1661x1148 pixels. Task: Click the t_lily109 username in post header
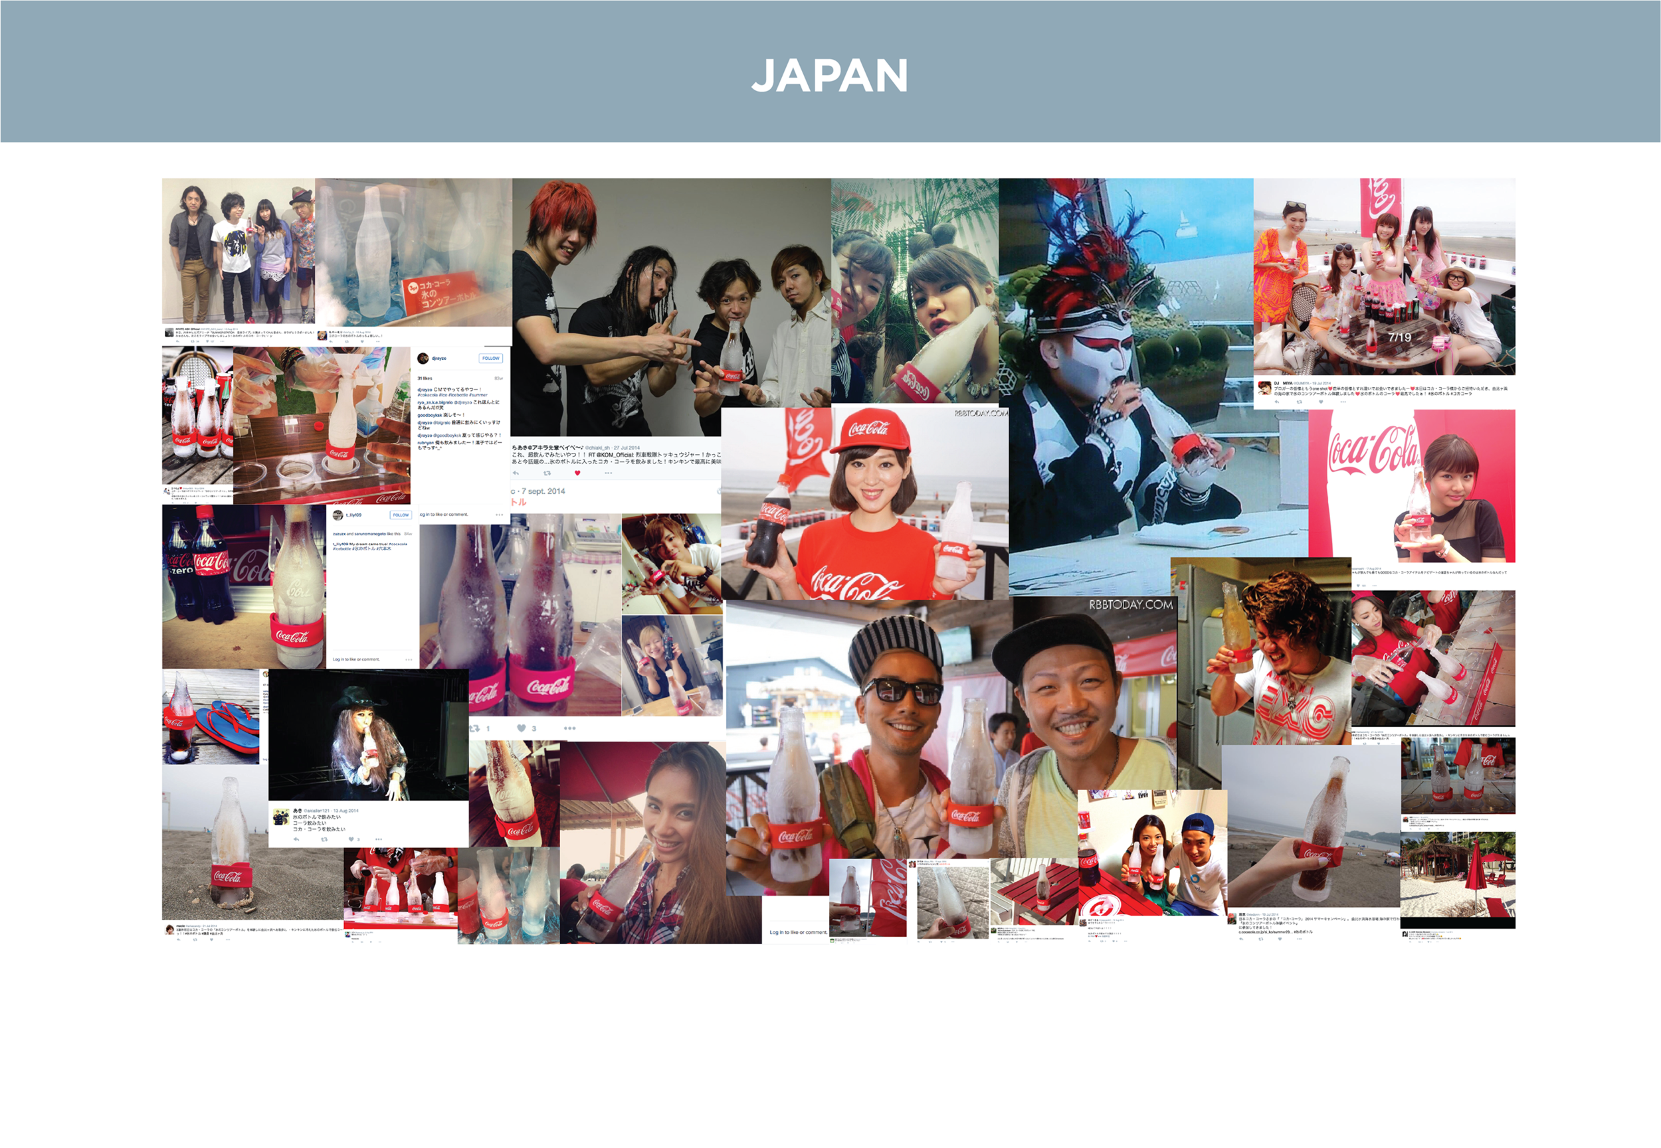[x=354, y=515]
